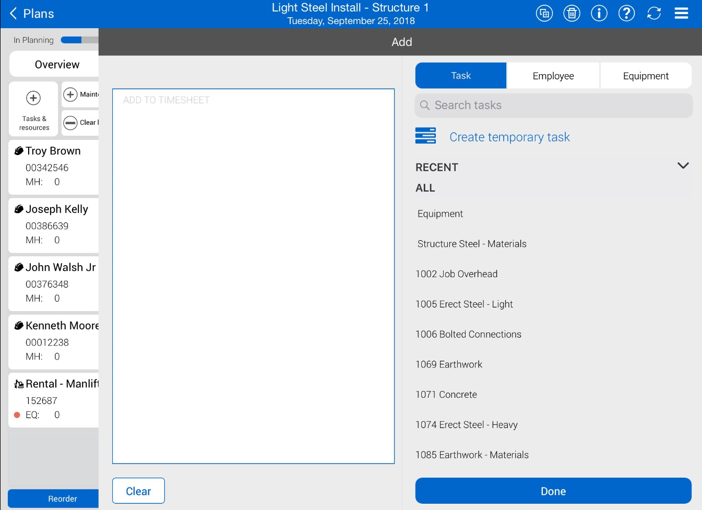Screen dimensions: 702x510
Task: Open the info icon in header
Action: pos(599,13)
